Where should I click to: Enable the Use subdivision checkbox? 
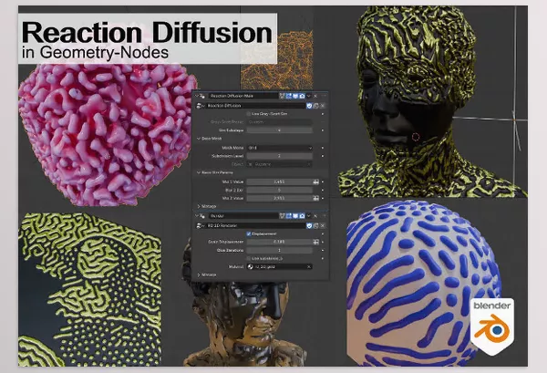[248, 258]
